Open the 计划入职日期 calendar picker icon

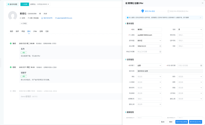[201, 65]
